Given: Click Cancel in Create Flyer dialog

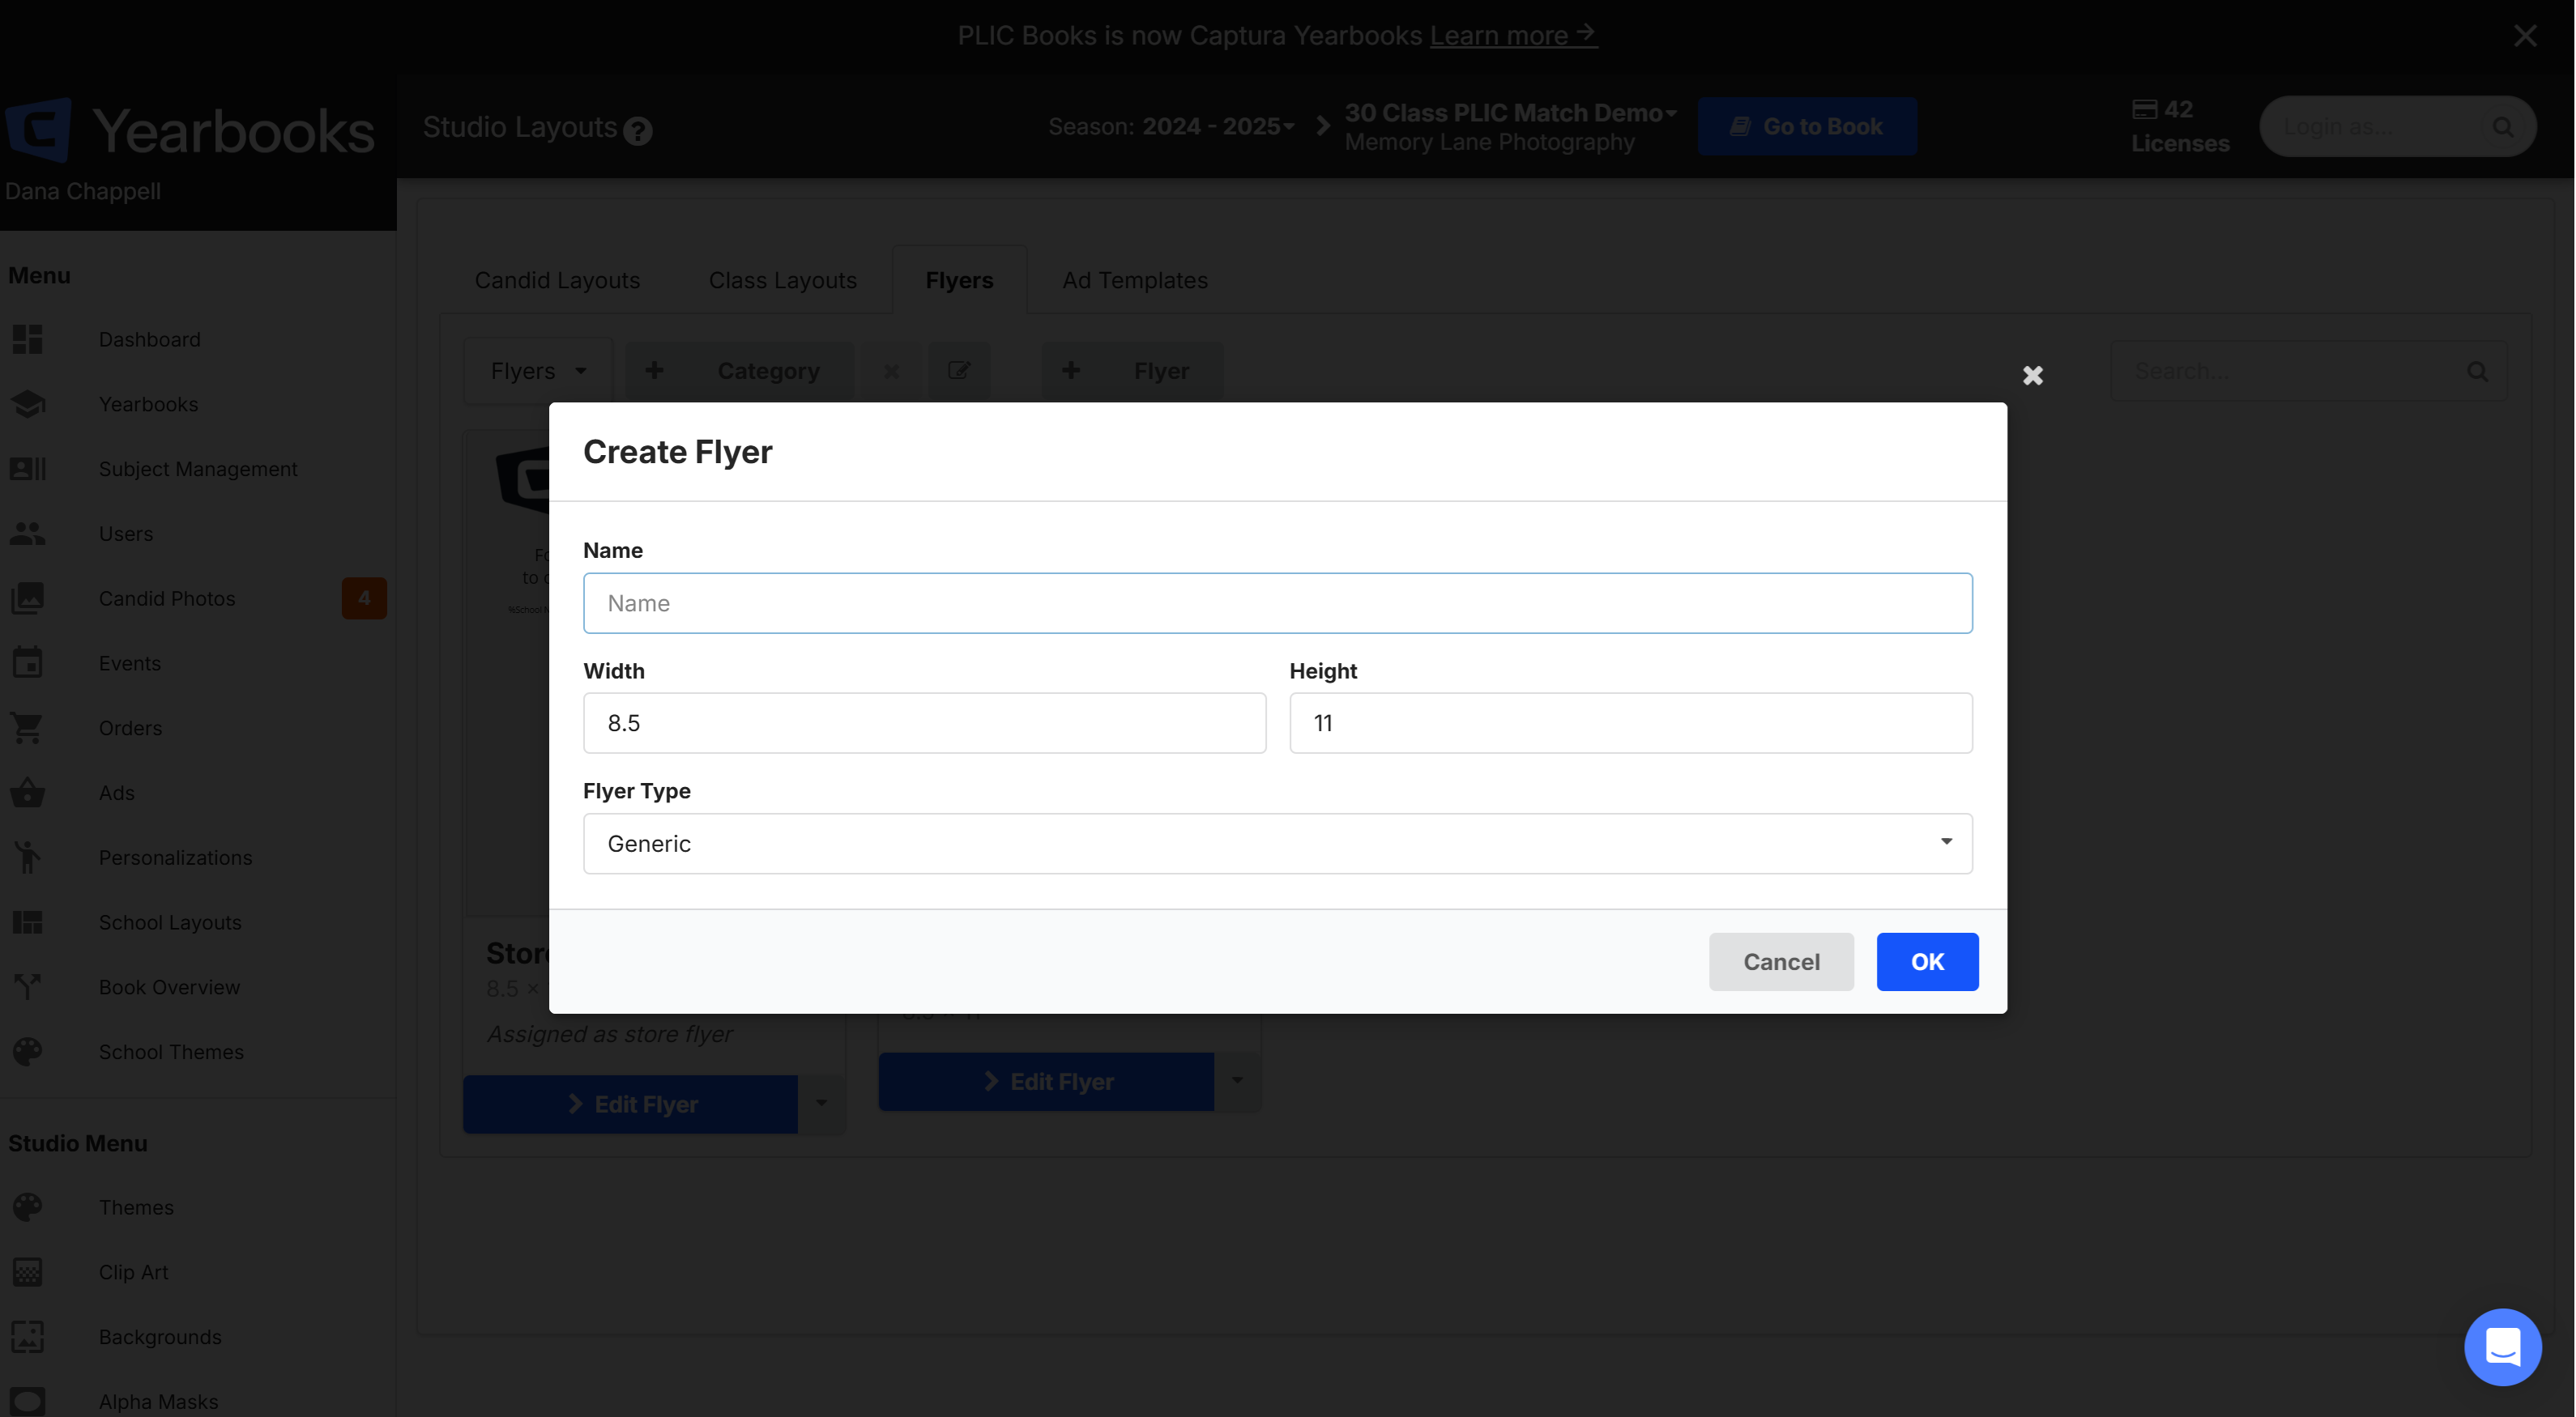Looking at the screenshot, I should point(1781,961).
